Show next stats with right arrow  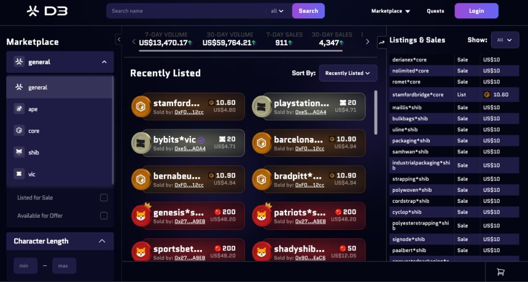click(x=367, y=42)
